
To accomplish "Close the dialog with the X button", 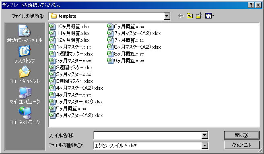I will click(x=258, y=5).
